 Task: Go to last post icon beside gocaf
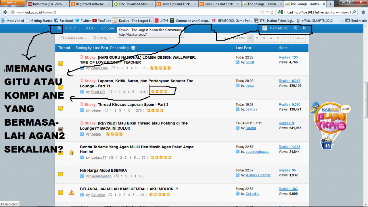(237, 62)
